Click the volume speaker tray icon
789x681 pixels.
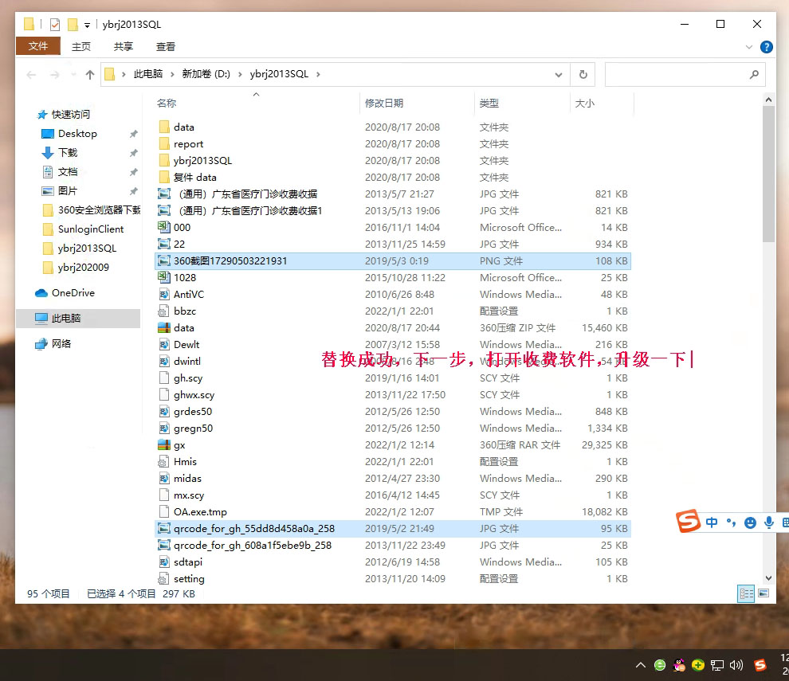(736, 664)
